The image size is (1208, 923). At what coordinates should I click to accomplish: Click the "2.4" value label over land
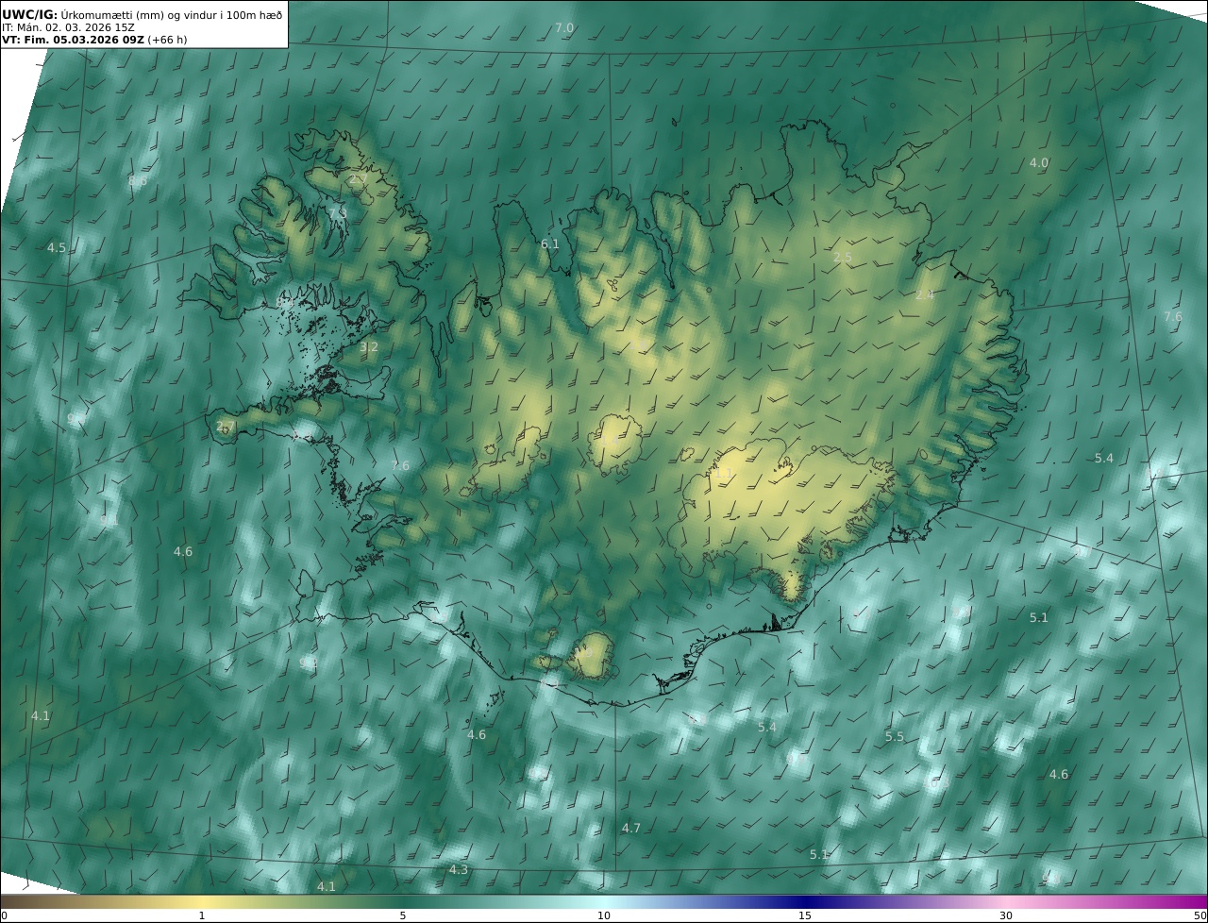[x=924, y=295]
